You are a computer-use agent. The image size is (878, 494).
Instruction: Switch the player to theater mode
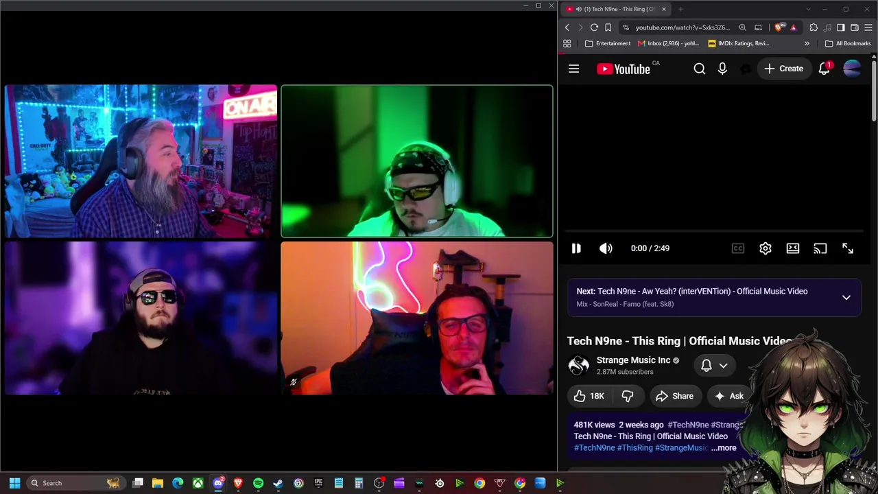(x=793, y=248)
